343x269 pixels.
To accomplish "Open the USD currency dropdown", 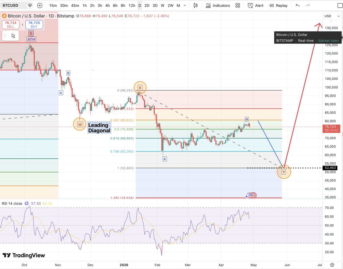I will (x=332, y=16).
